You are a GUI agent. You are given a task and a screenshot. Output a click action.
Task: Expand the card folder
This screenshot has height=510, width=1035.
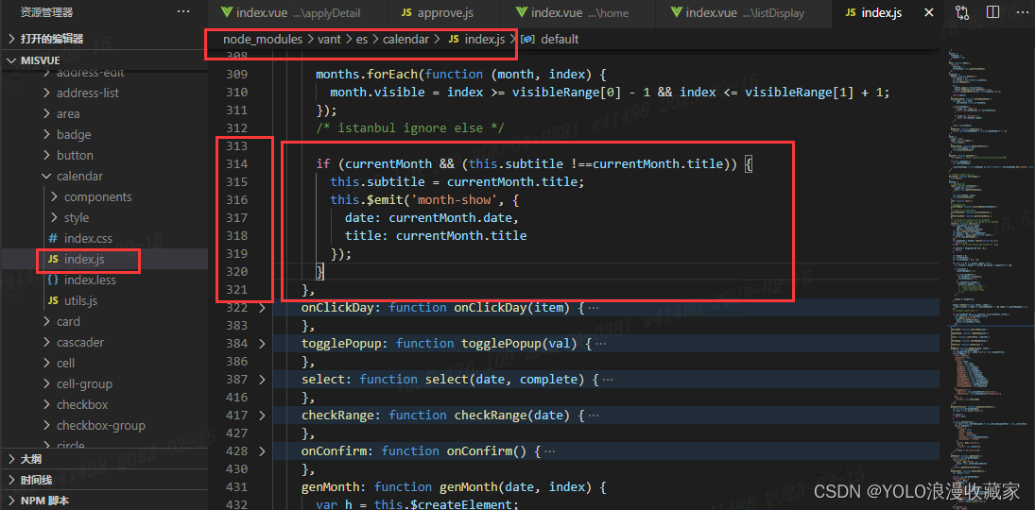[x=68, y=322]
